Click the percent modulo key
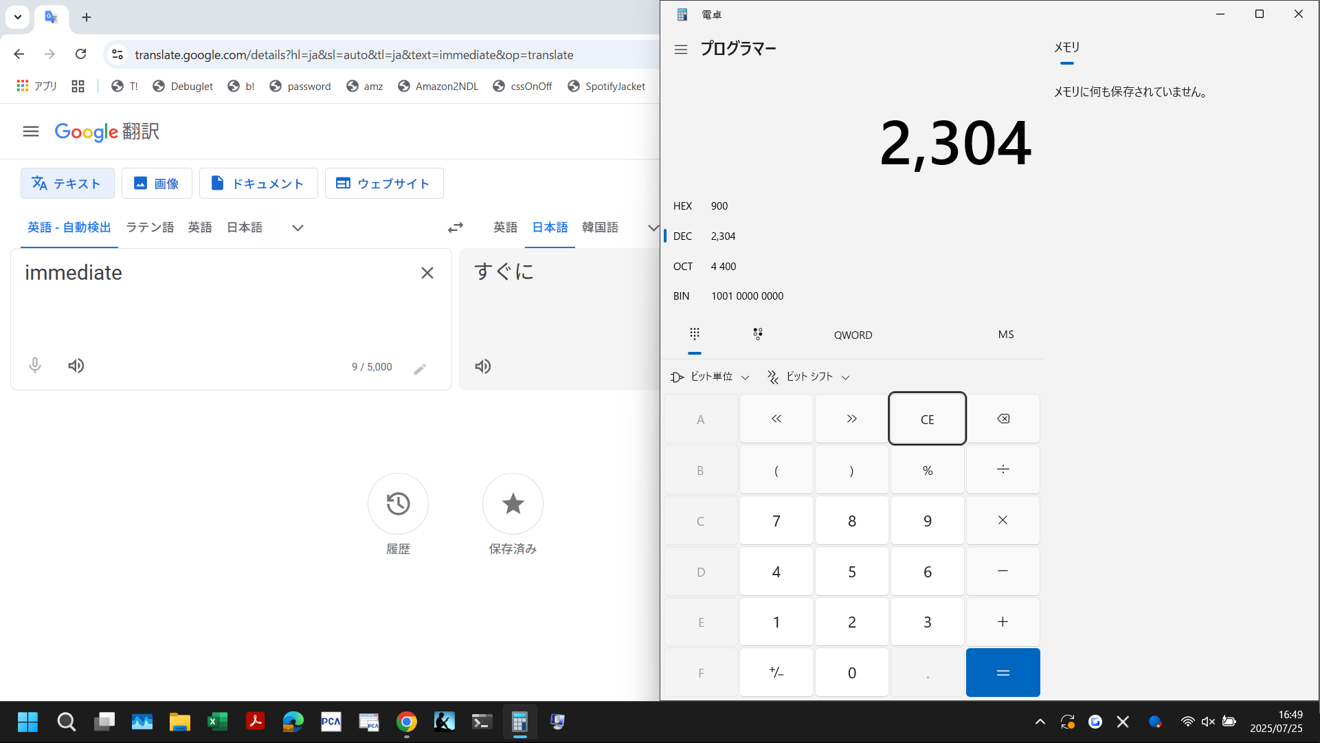1320x743 pixels. pyautogui.click(x=928, y=470)
